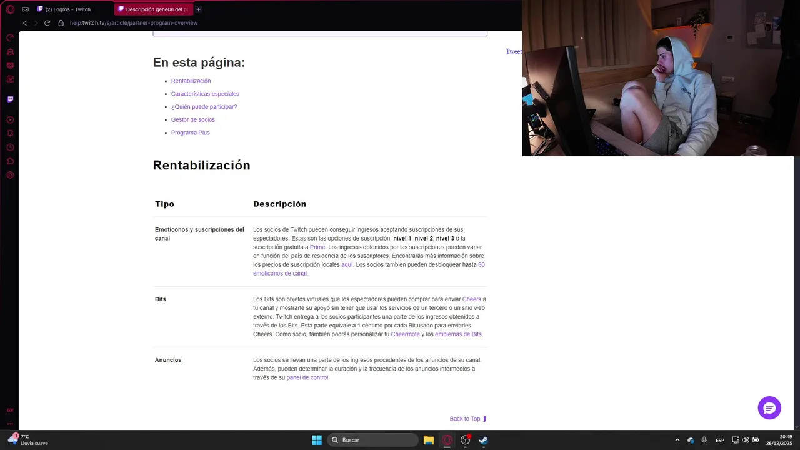This screenshot has height=450, width=800.
Task: Open the 'aquí' local prices link
Action: point(347,264)
